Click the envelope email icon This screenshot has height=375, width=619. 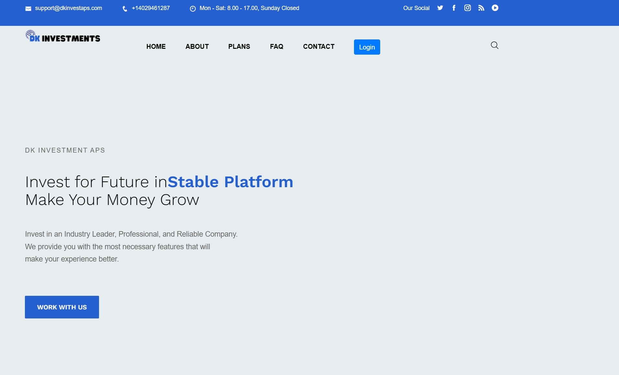point(28,9)
